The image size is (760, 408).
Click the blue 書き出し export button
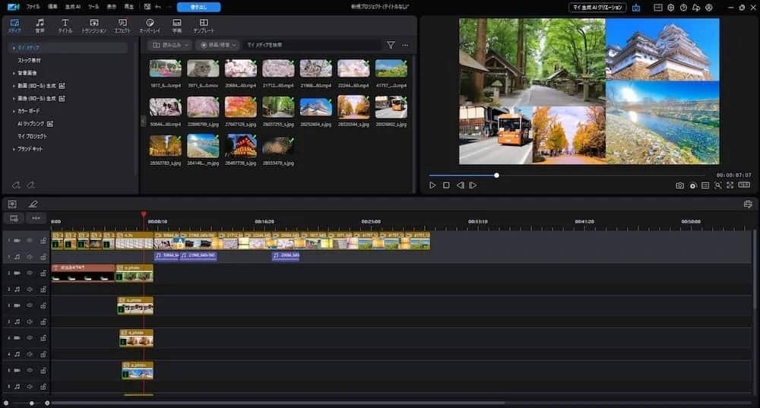click(198, 7)
